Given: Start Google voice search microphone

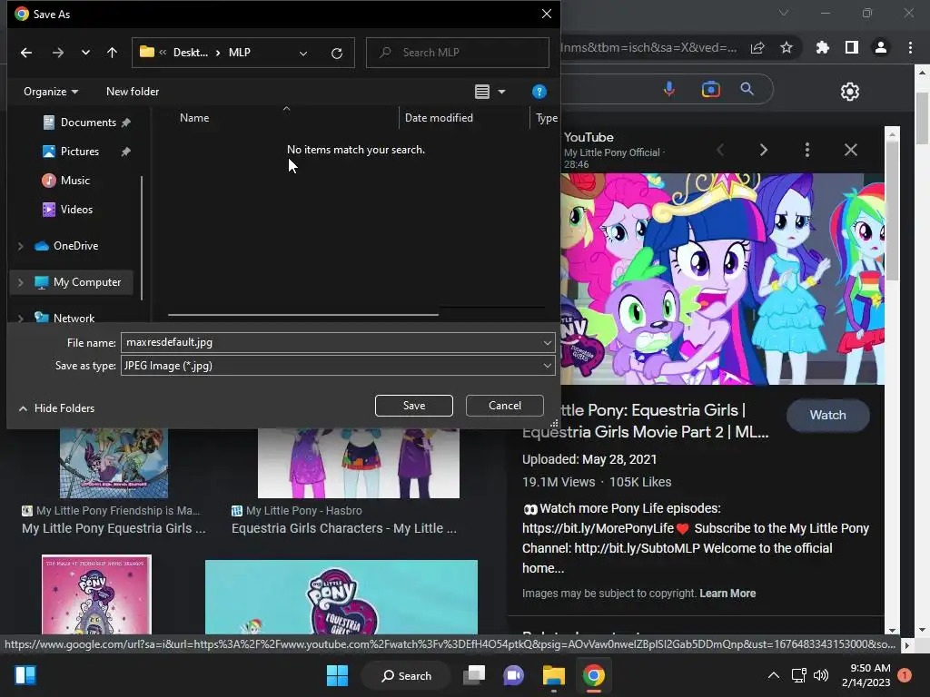Looking at the screenshot, I should pyautogui.click(x=669, y=90).
